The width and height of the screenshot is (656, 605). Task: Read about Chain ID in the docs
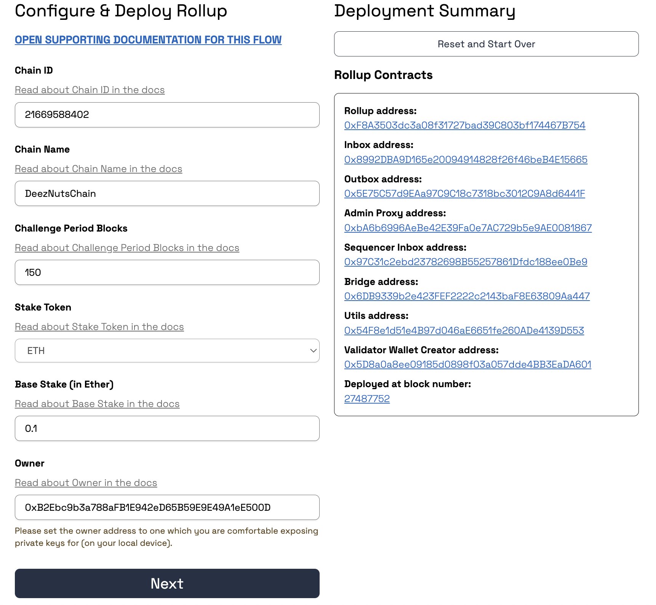(x=90, y=90)
